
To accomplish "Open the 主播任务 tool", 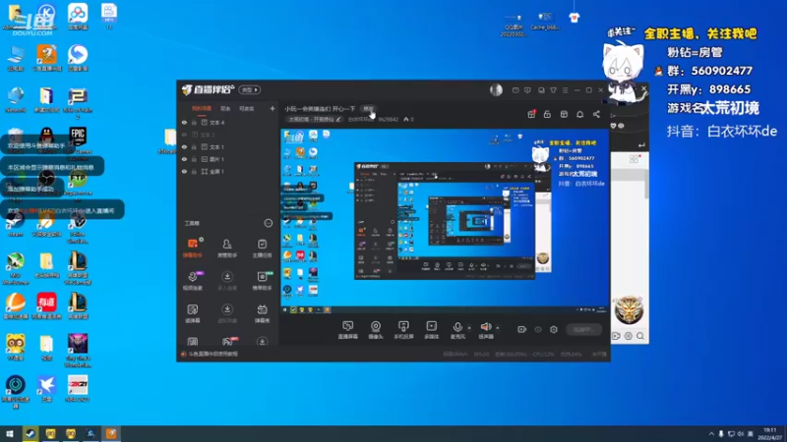I will click(x=262, y=249).
